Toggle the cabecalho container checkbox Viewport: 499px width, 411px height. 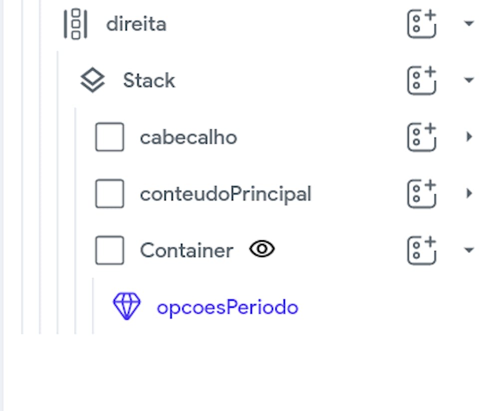pyautogui.click(x=108, y=137)
